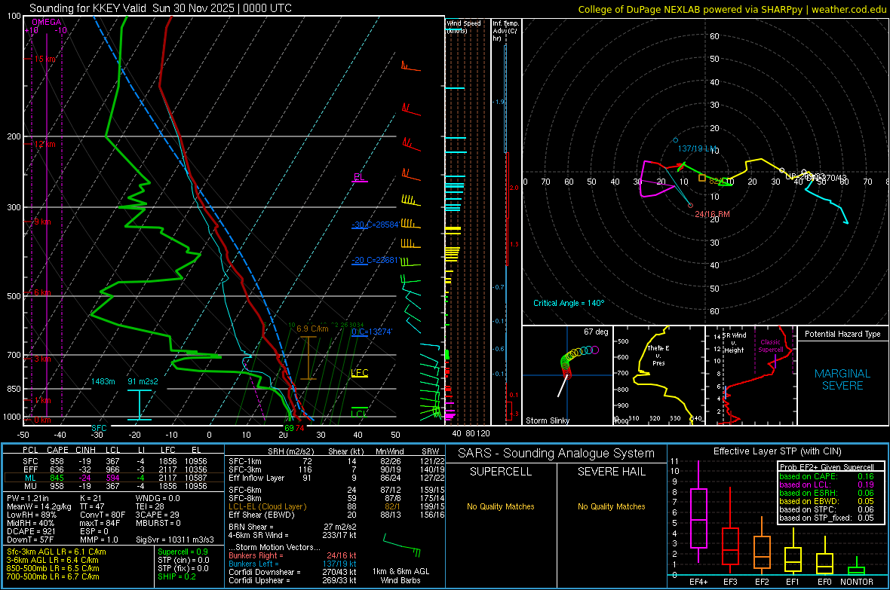Click the SEVERE HAIL column header
This screenshot has width=890, height=590.
click(x=611, y=472)
